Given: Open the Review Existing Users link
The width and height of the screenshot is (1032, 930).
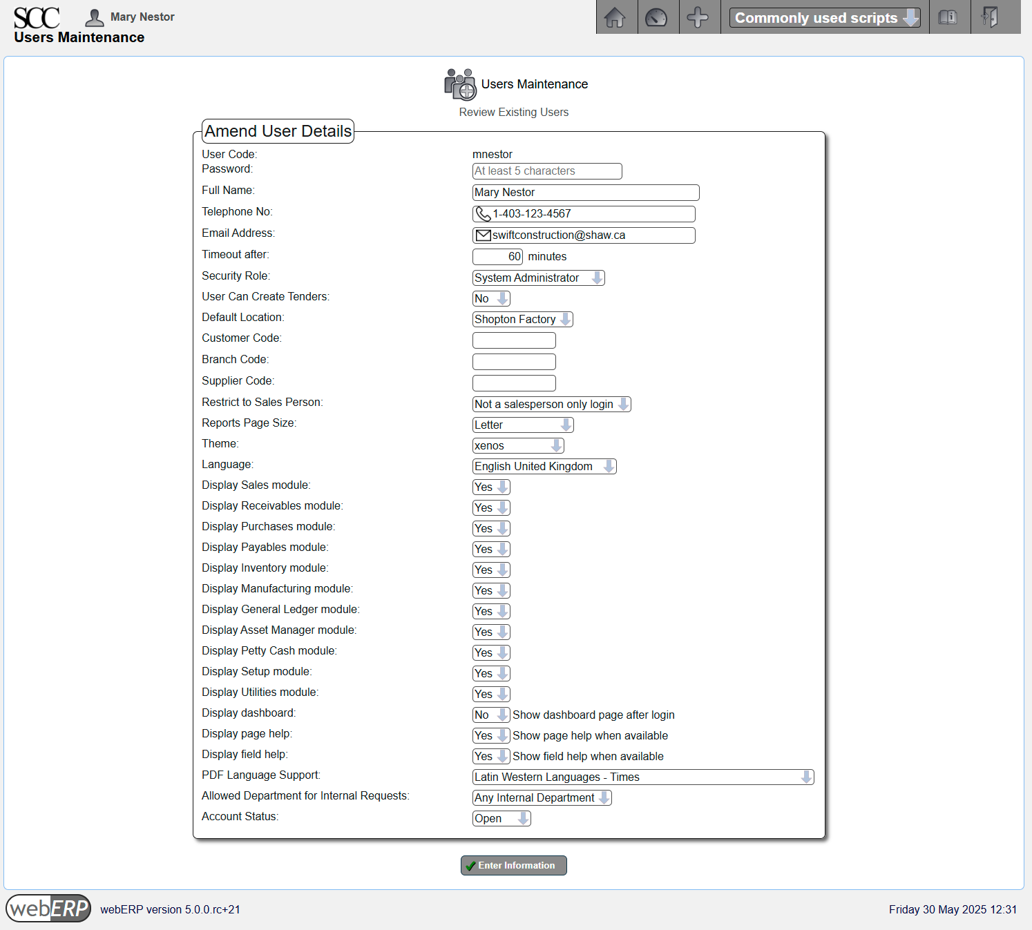Looking at the screenshot, I should [514, 112].
